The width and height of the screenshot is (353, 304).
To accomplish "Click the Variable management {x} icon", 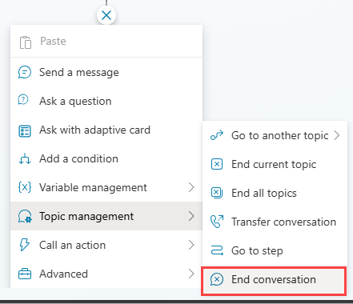I will 25,187.
